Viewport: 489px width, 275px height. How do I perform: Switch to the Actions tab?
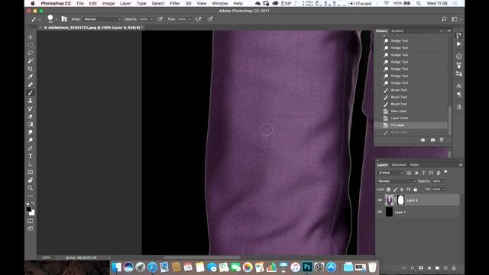(x=397, y=31)
